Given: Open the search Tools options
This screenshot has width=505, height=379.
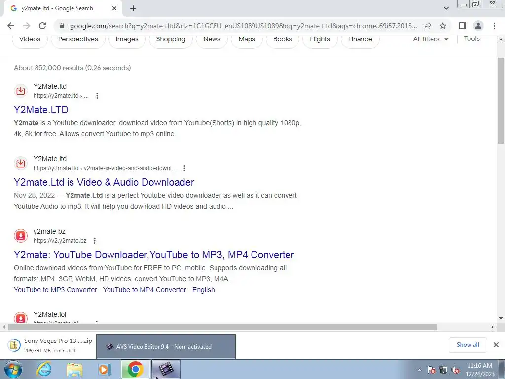Looking at the screenshot, I should 471,39.
